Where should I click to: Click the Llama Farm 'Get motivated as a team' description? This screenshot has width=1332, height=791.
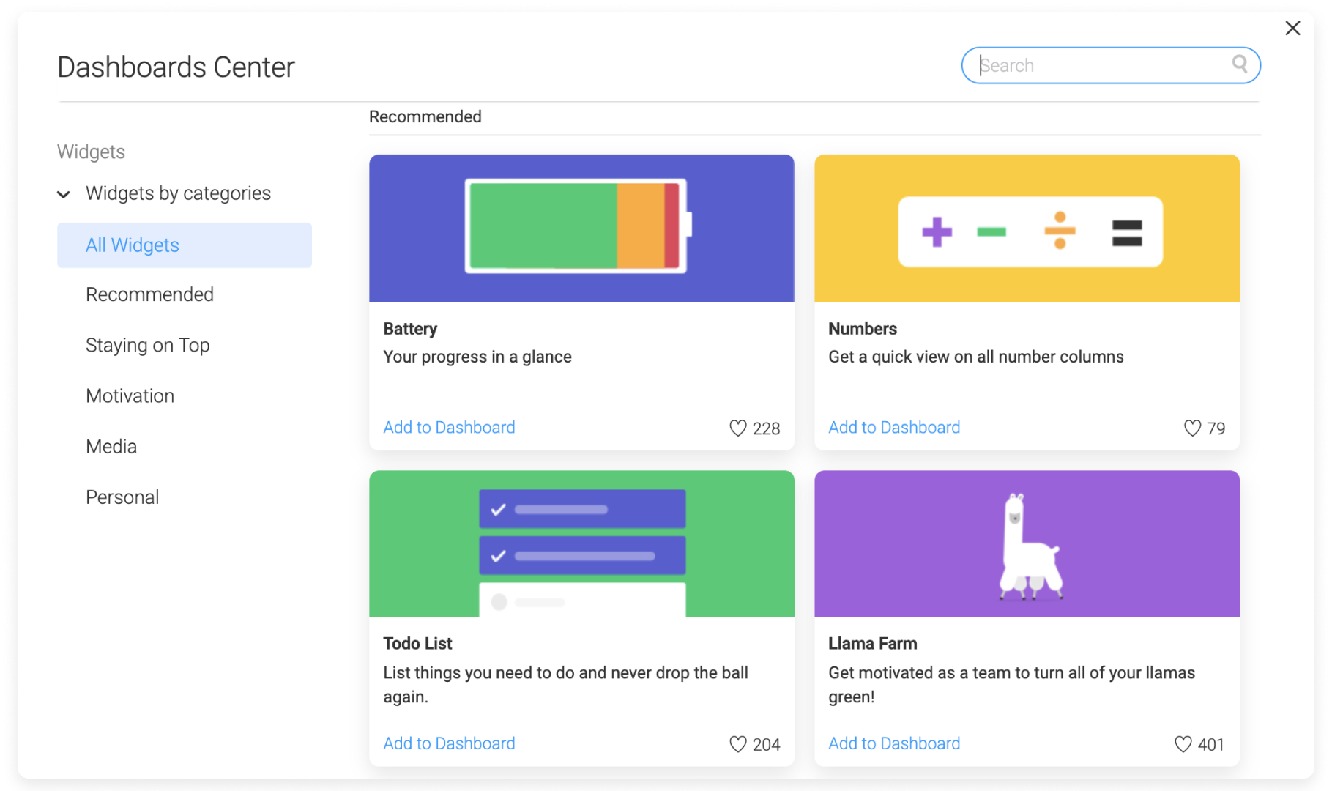coord(1011,685)
